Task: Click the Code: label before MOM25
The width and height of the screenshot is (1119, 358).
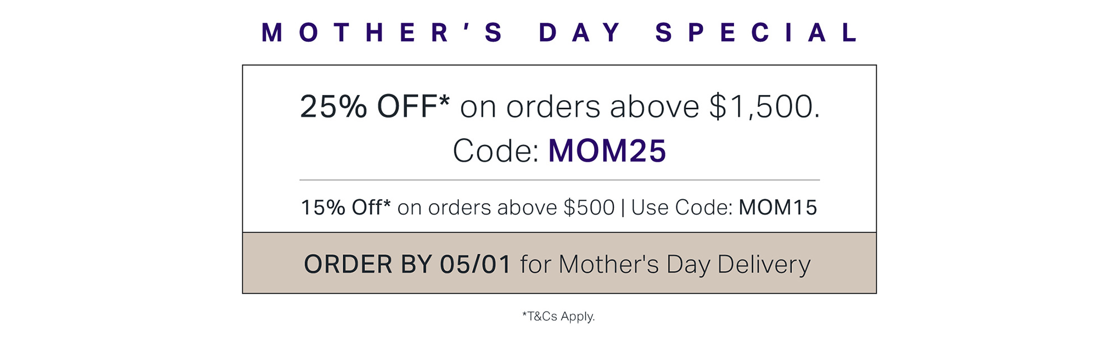Action: pos(495,151)
